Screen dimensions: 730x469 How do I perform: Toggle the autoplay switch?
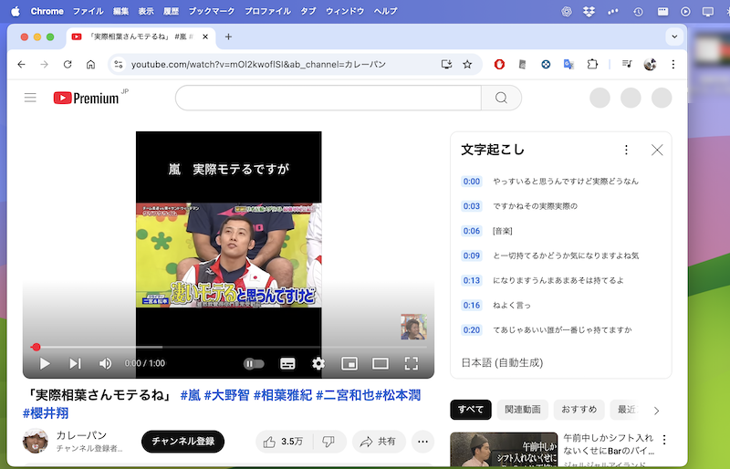click(254, 364)
